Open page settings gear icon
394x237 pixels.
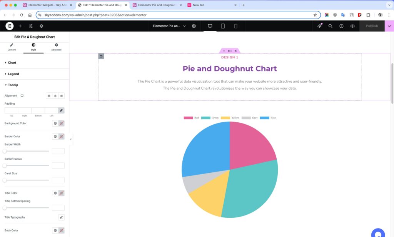pyautogui.click(x=194, y=26)
